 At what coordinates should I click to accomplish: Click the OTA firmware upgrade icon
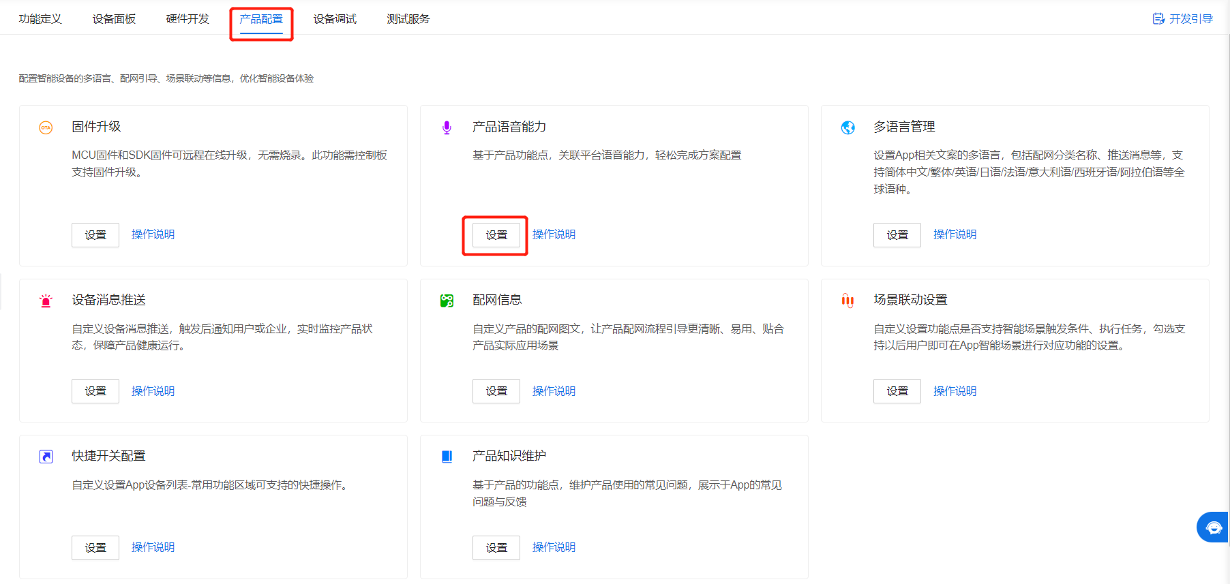[x=46, y=127]
